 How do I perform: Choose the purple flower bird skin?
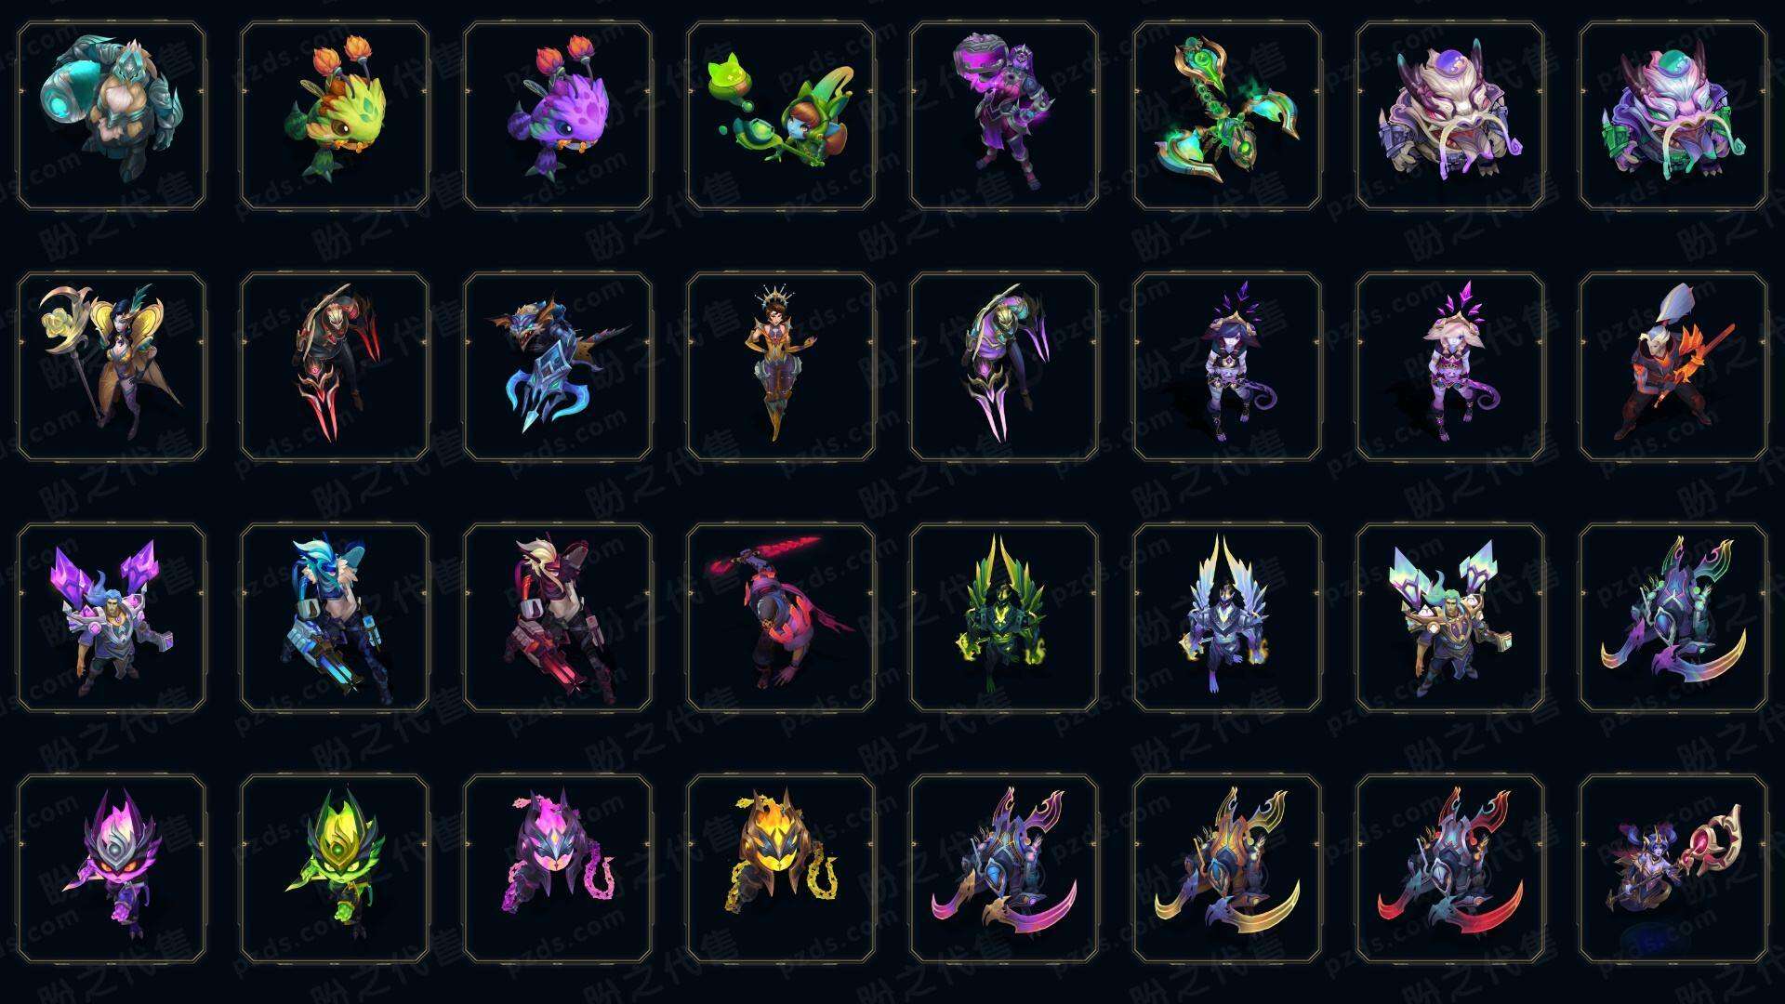558,116
